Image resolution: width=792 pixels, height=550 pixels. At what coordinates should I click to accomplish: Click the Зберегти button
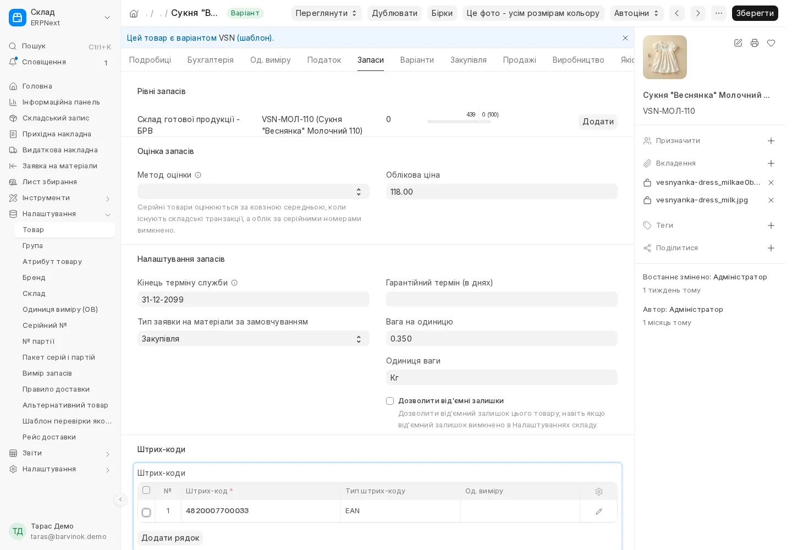[755, 13]
